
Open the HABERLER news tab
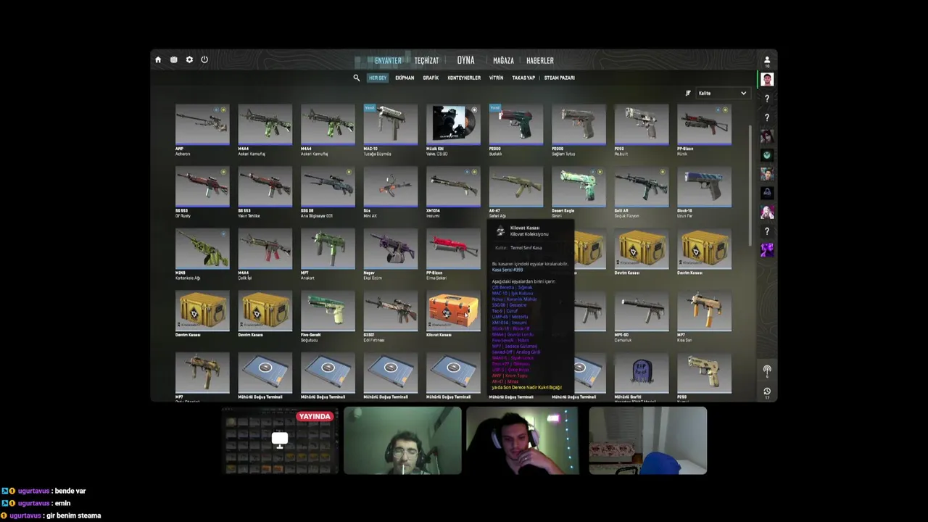(x=540, y=61)
